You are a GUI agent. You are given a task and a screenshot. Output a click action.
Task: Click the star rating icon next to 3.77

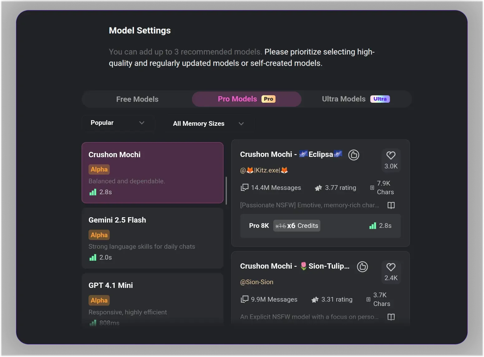(318, 188)
